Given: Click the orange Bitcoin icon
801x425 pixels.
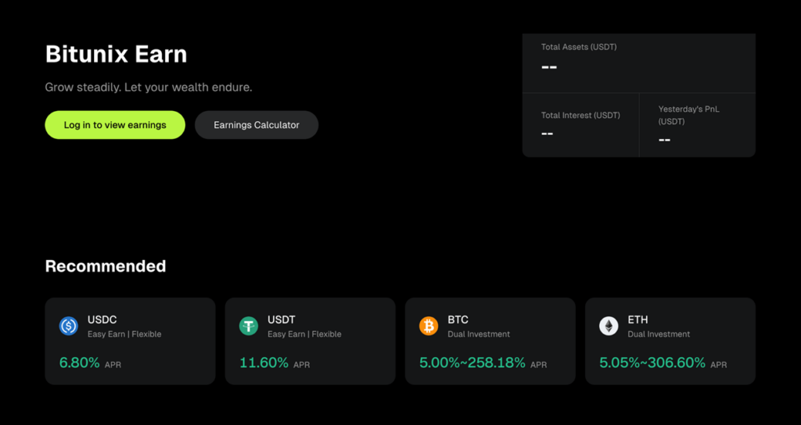Looking at the screenshot, I should [429, 326].
